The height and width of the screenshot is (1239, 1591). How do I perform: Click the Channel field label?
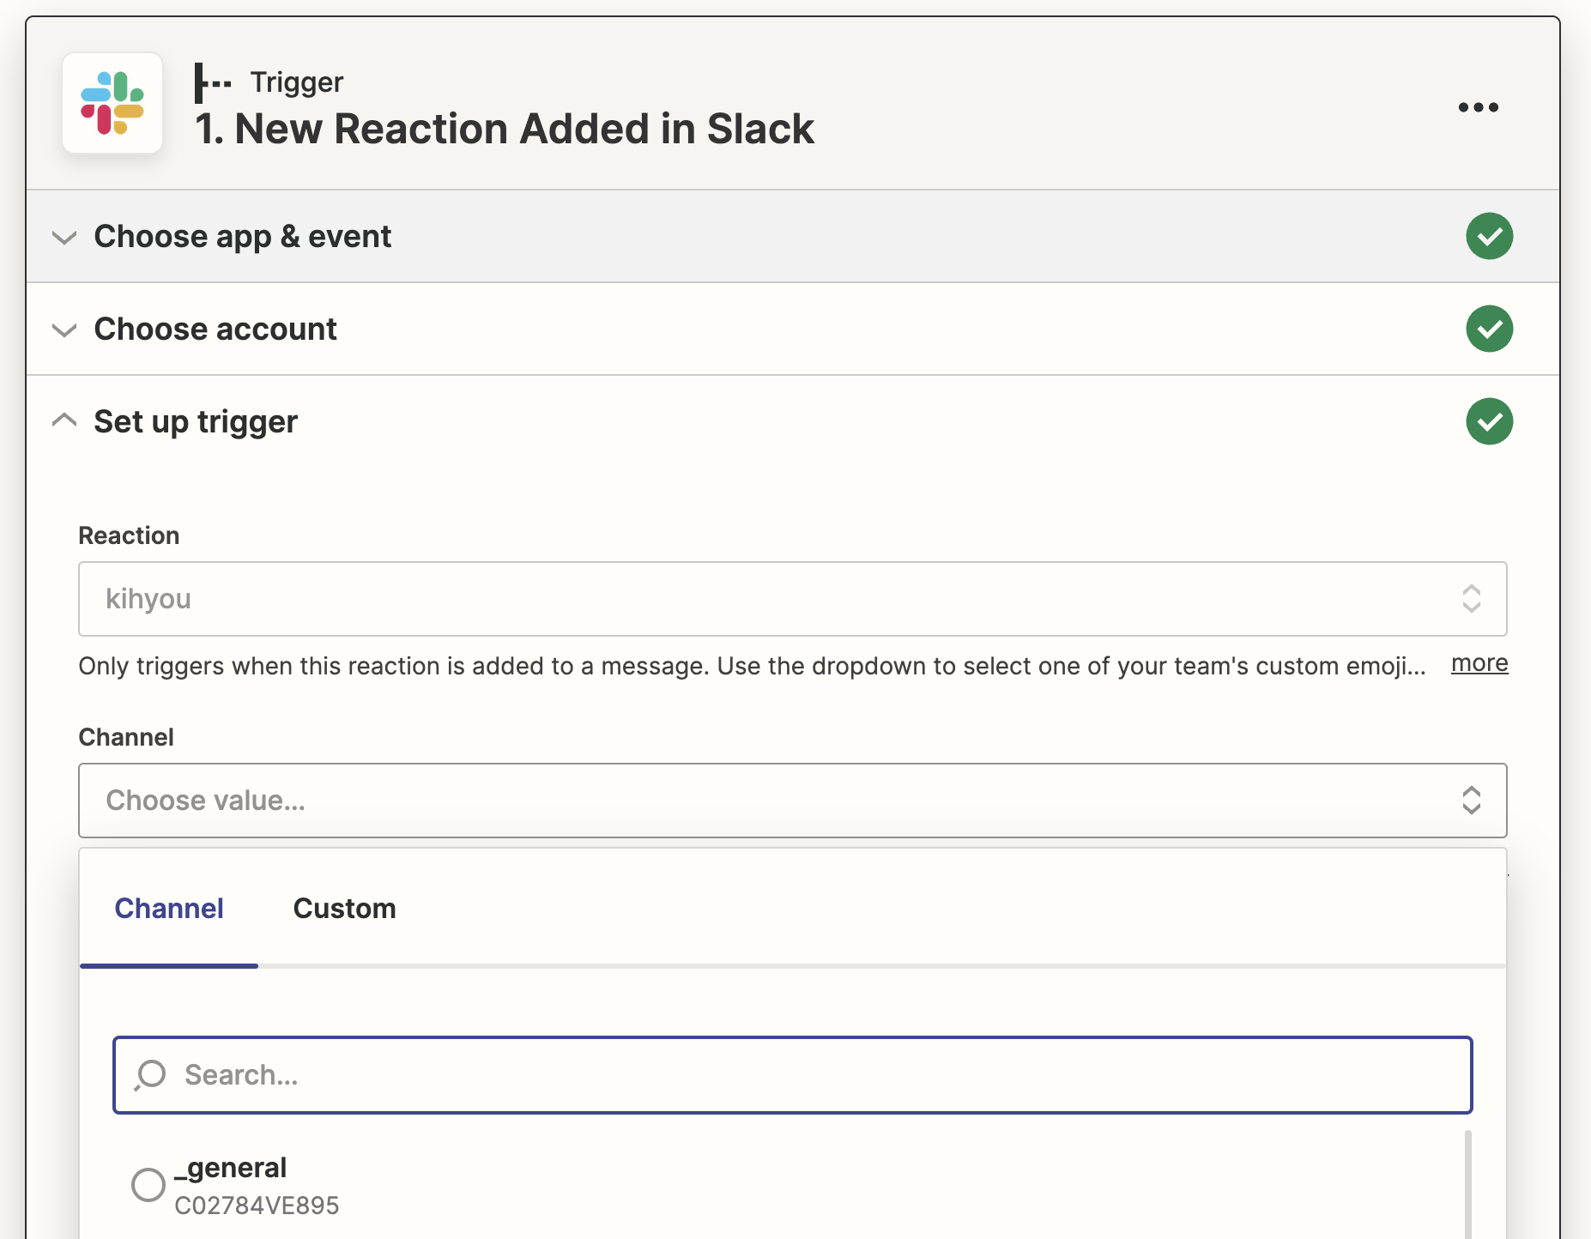126,737
